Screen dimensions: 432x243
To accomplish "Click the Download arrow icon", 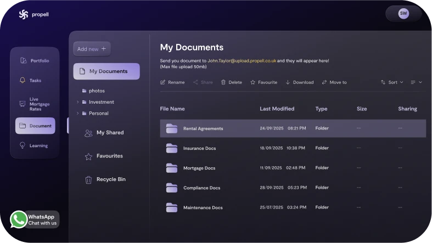I will click(288, 82).
